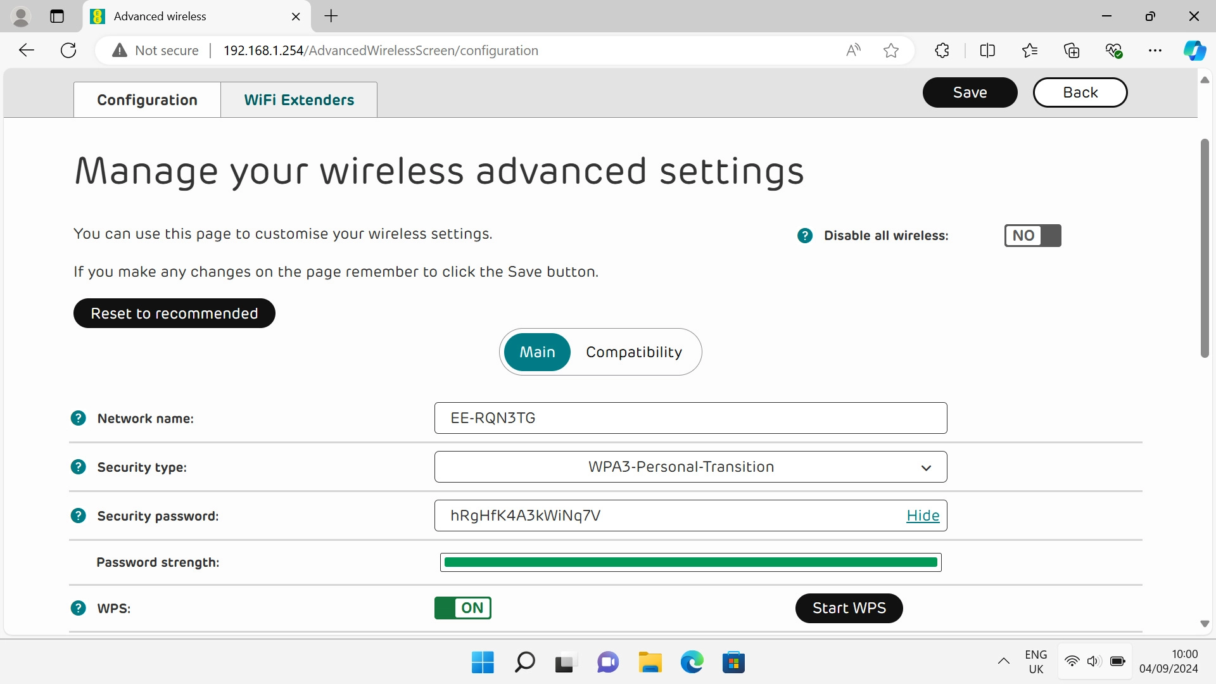
Task: Click the Read aloud icon in address bar
Action: 853,51
